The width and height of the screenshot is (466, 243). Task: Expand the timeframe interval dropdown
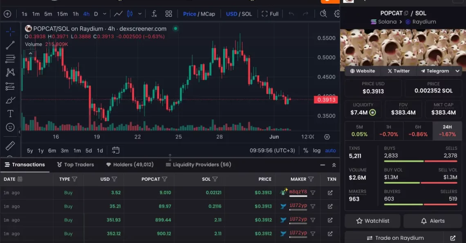tap(105, 13)
